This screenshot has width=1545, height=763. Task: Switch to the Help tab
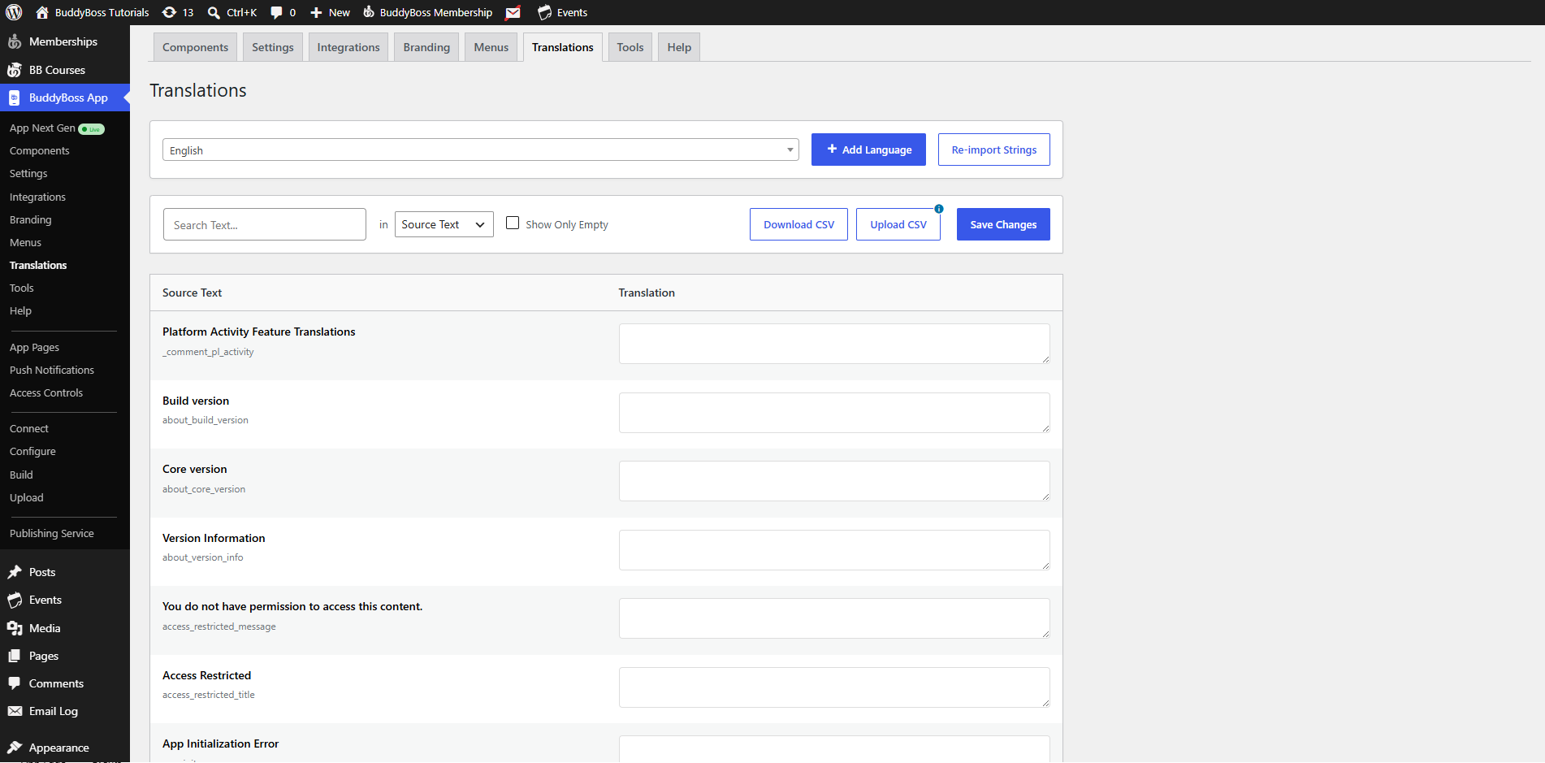pyautogui.click(x=679, y=47)
